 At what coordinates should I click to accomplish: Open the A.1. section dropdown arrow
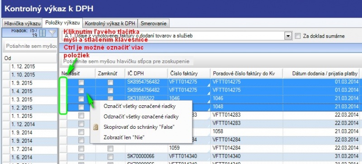click(288, 36)
